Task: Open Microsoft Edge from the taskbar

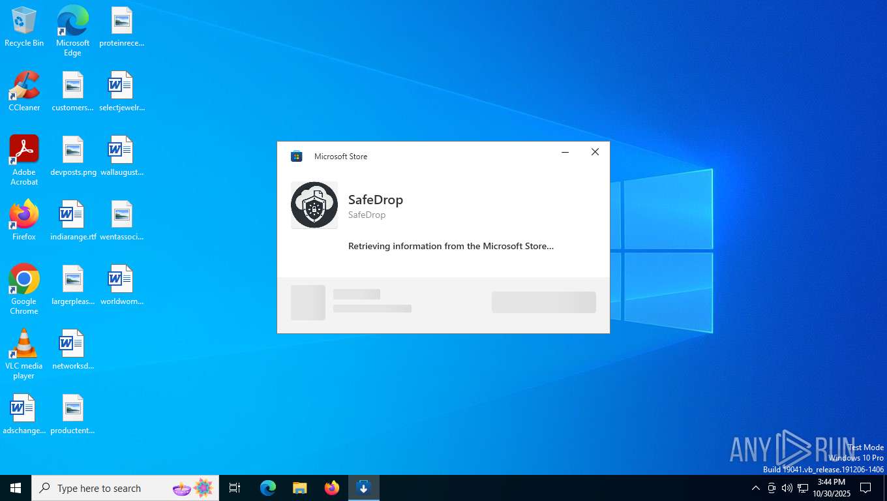Action: [268, 488]
